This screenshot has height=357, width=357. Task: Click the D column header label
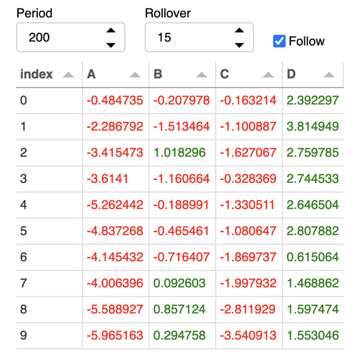coord(291,74)
